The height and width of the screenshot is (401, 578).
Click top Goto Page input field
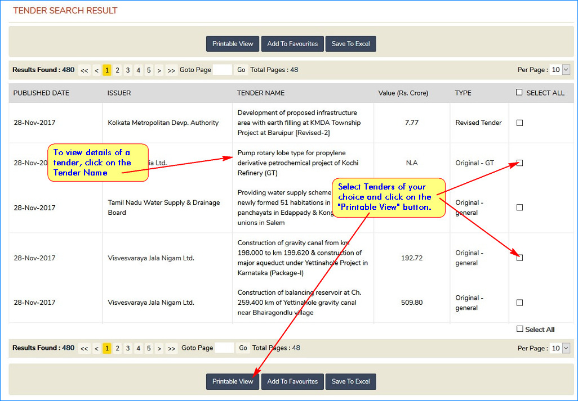point(223,70)
